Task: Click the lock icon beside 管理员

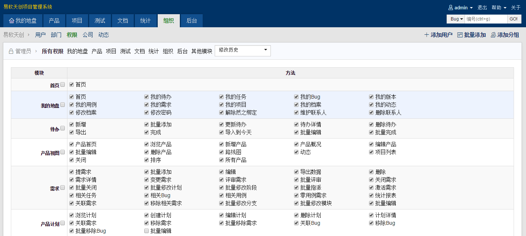Action: point(11,52)
